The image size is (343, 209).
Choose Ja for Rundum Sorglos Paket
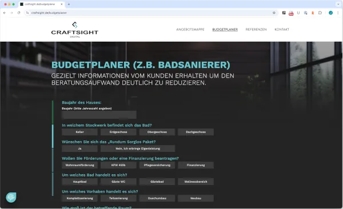click(79, 148)
